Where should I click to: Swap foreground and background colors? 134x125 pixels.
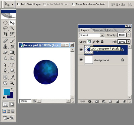(x=12, y=89)
